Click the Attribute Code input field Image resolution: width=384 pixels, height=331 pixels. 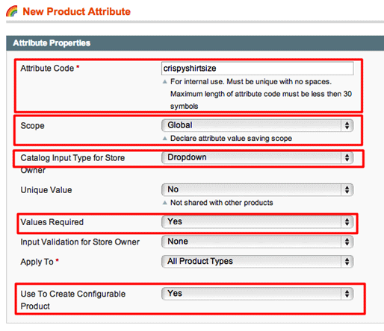(x=257, y=69)
